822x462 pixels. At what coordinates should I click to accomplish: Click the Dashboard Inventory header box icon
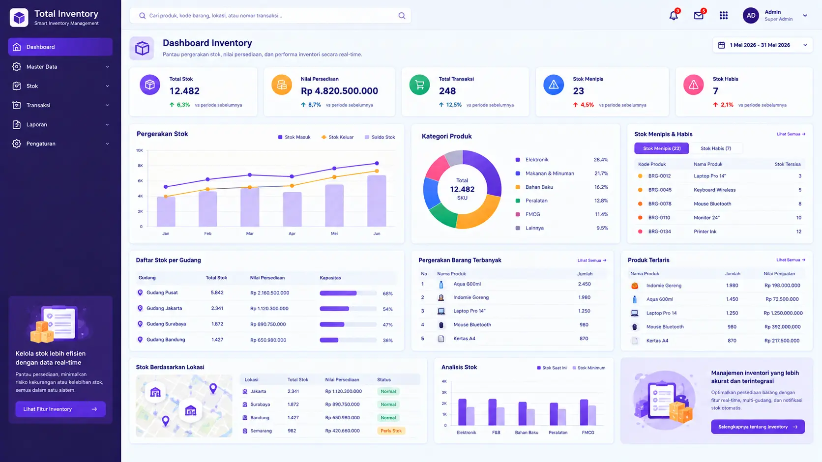coord(142,48)
